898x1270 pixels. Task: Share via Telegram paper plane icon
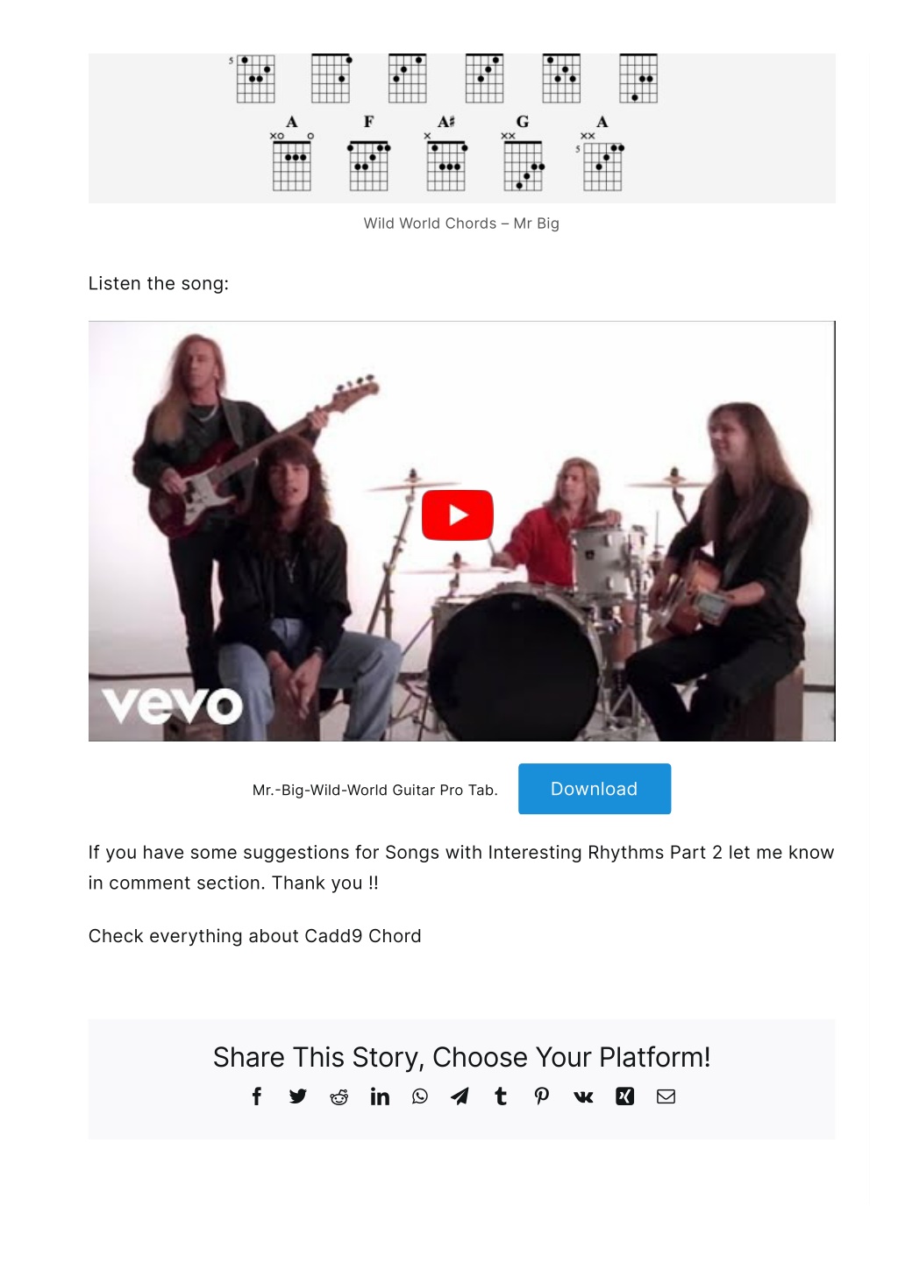pos(460,1096)
